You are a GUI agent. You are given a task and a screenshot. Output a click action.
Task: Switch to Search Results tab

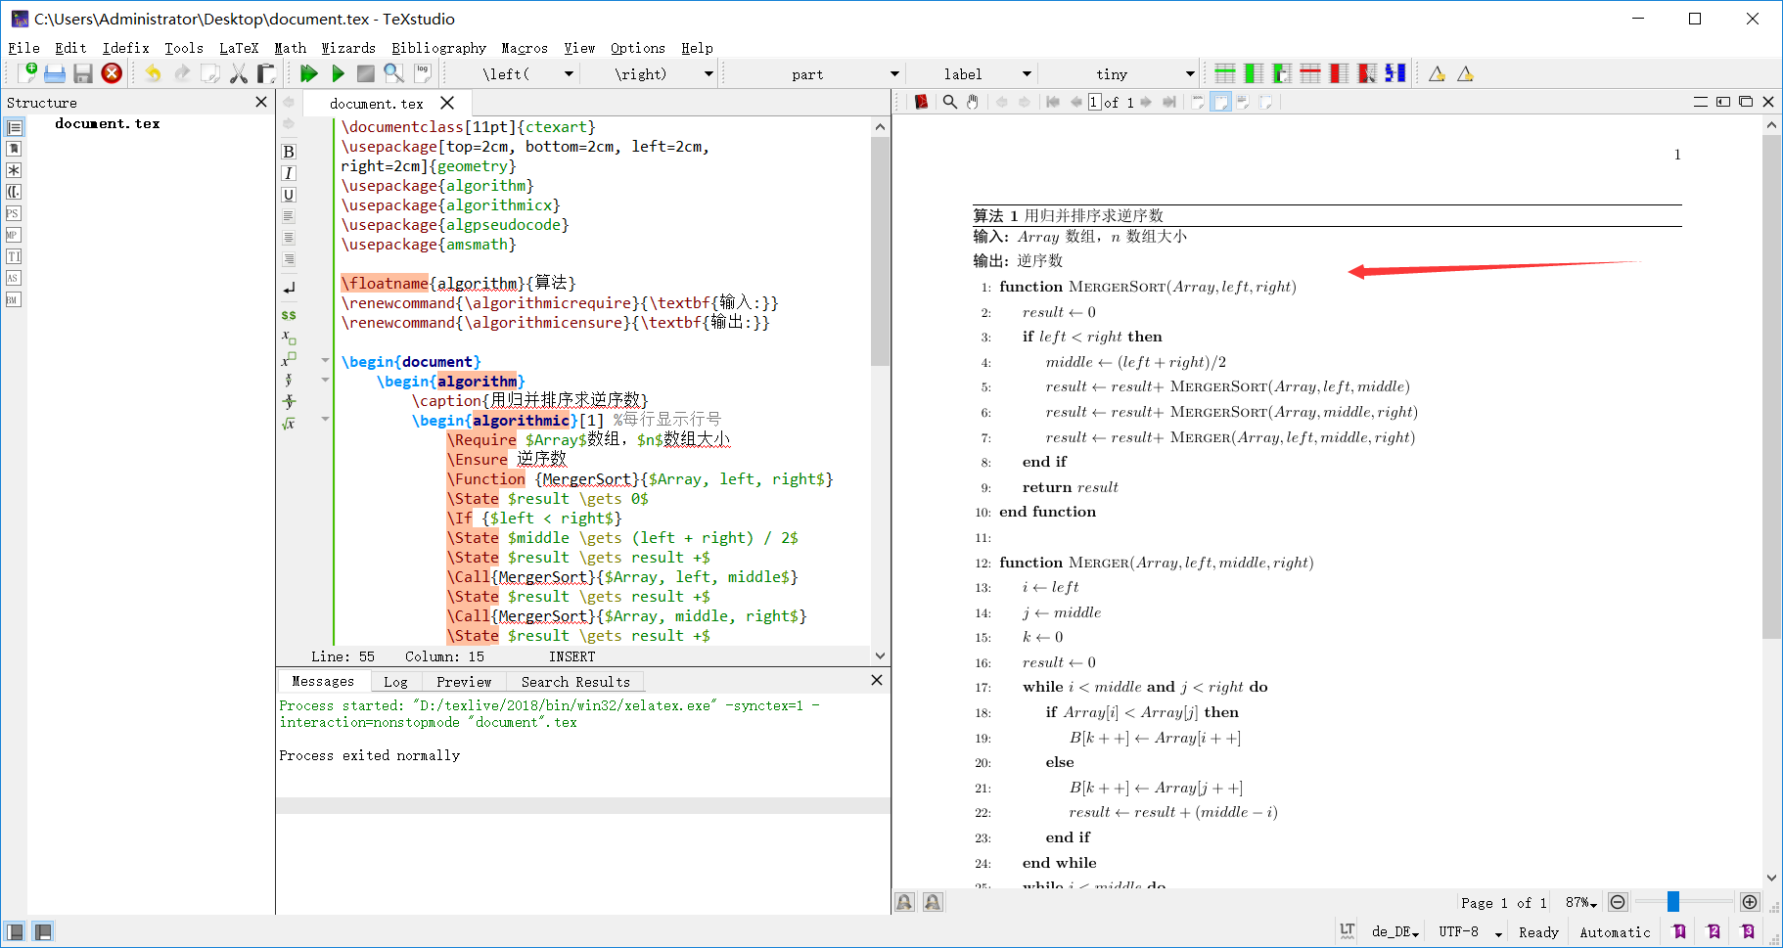click(x=575, y=682)
